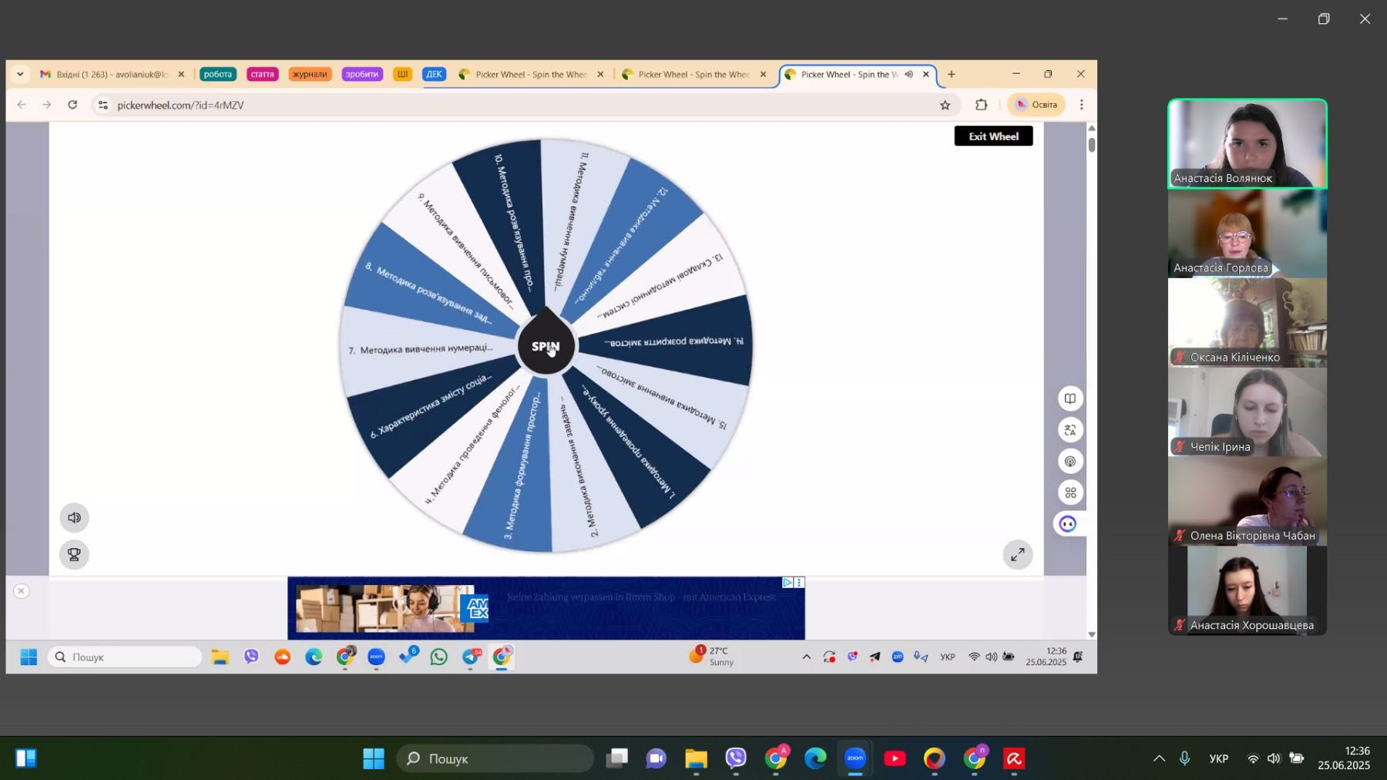Open the робота bookmark group tab
Image resolution: width=1387 pixels, height=780 pixels.
coord(218,74)
